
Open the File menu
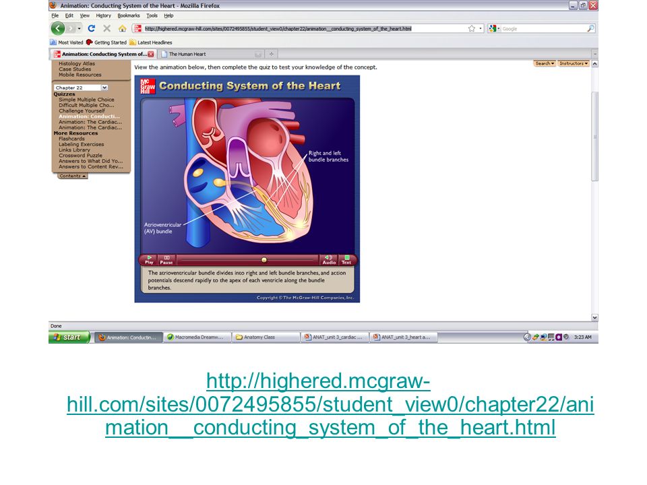(55, 15)
